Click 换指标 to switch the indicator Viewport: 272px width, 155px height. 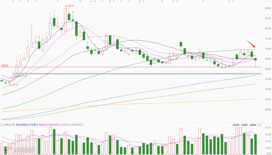pos(253,125)
